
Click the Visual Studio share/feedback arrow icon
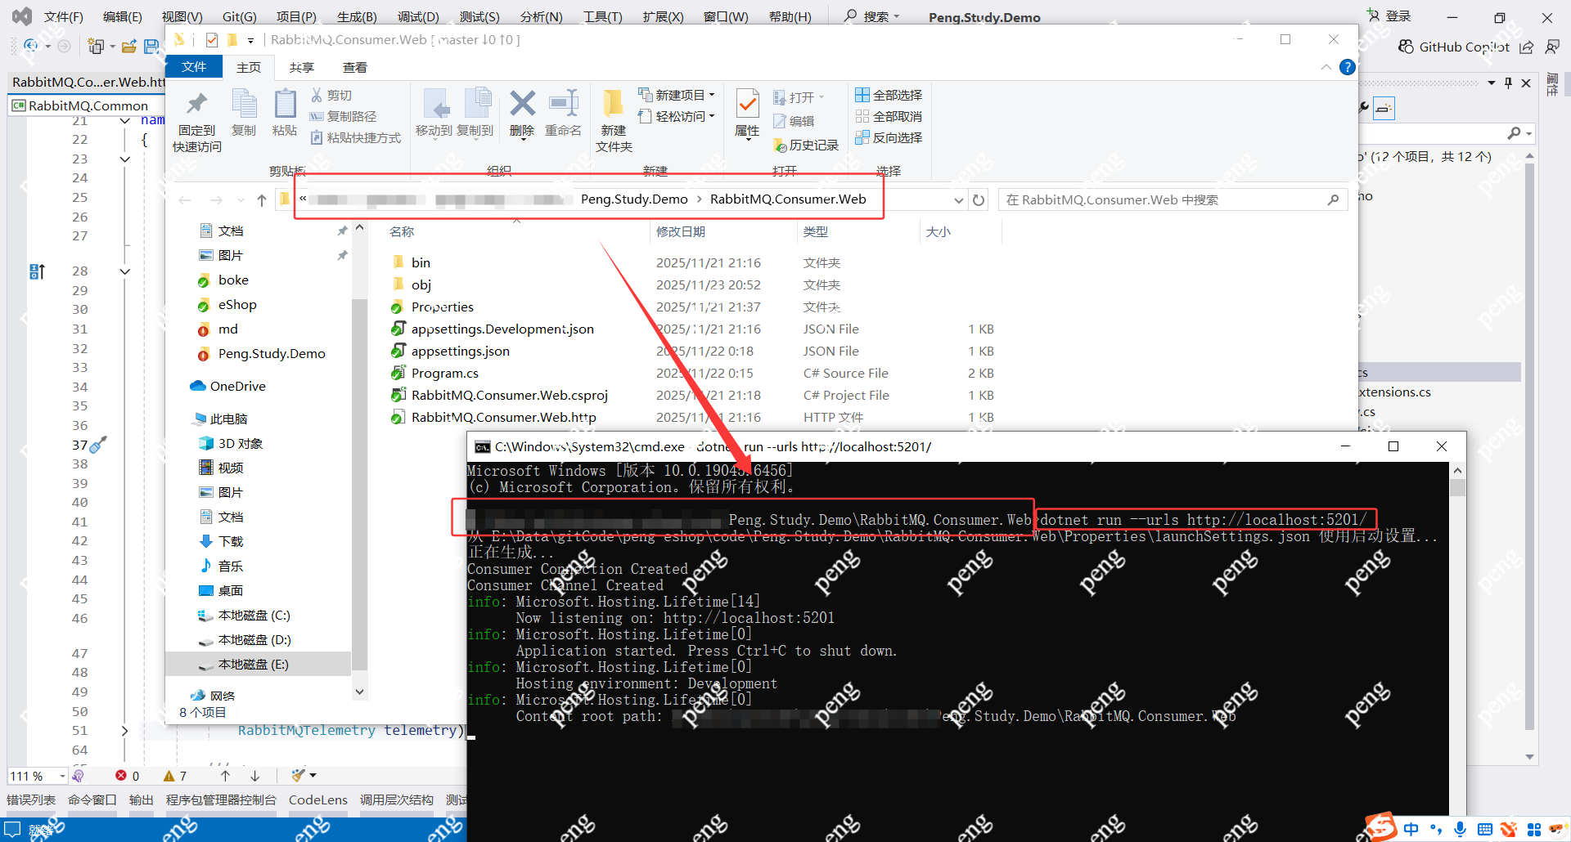(x=1527, y=47)
